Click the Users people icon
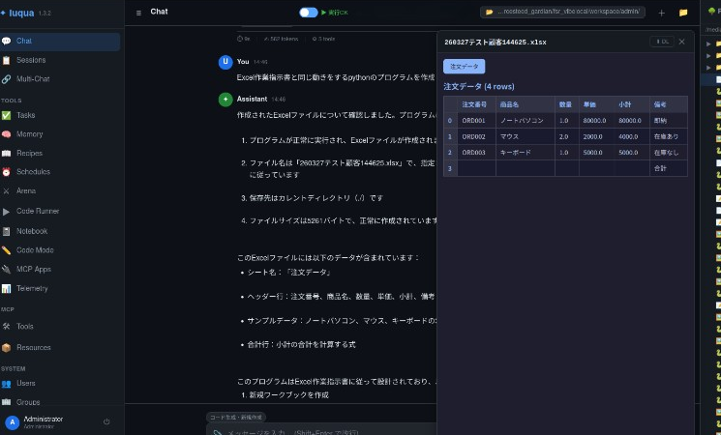The width and height of the screenshot is (721, 435). point(6,384)
